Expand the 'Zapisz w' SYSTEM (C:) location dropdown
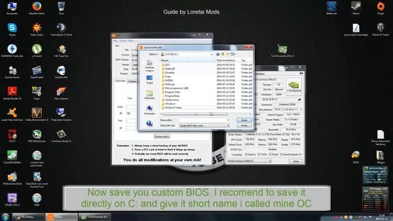 click(x=211, y=55)
